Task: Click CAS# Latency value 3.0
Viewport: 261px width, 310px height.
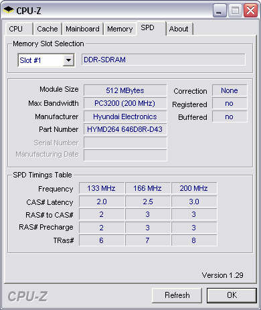Action: tap(194, 202)
